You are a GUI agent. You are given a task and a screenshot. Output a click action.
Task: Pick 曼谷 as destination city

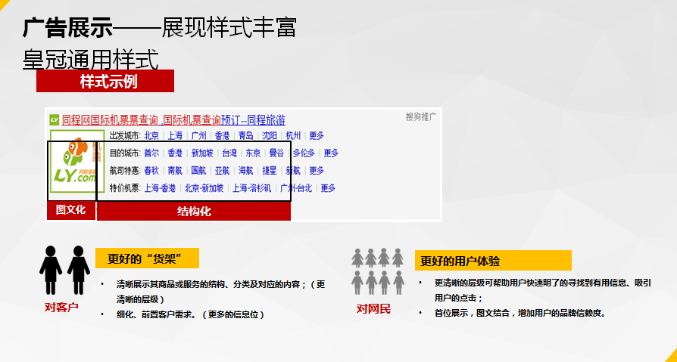[x=276, y=153]
